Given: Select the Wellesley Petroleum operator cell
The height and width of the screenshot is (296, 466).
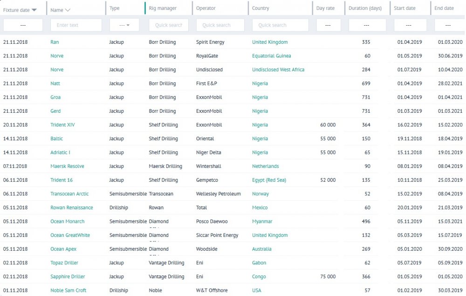Looking at the screenshot, I should [x=219, y=194].
